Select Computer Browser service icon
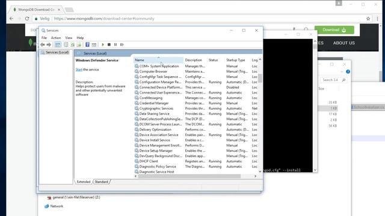The image size is (385, 216). 137,71
